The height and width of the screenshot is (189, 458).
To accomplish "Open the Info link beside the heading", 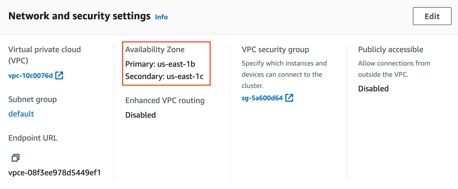I will pyautogui.click(x=161, y=17).
